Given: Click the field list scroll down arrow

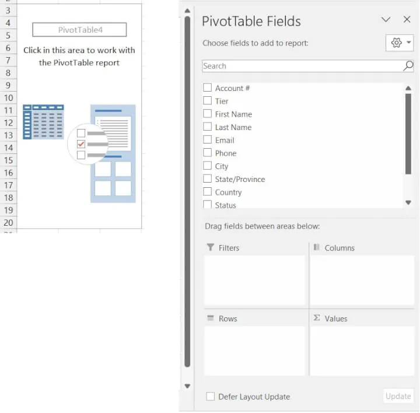Looking at the screenshot, I should pos(408,202).
